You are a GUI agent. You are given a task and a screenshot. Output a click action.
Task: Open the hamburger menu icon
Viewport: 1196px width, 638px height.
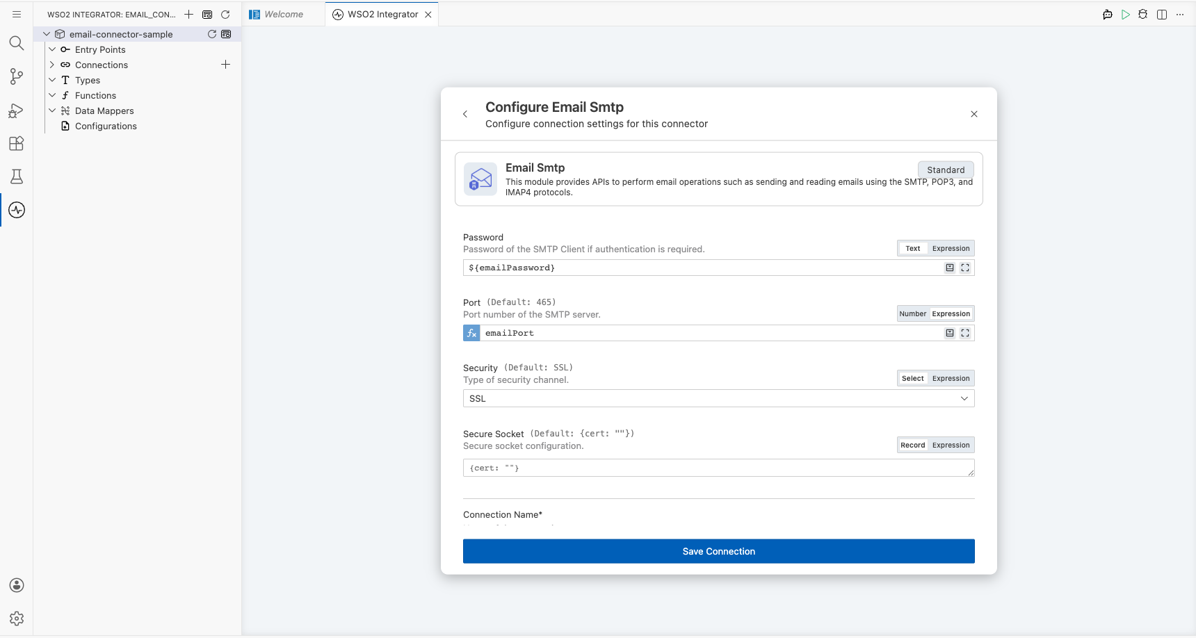[17, 14]
